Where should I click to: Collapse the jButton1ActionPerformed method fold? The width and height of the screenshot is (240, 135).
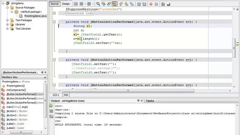click(54, 22)
